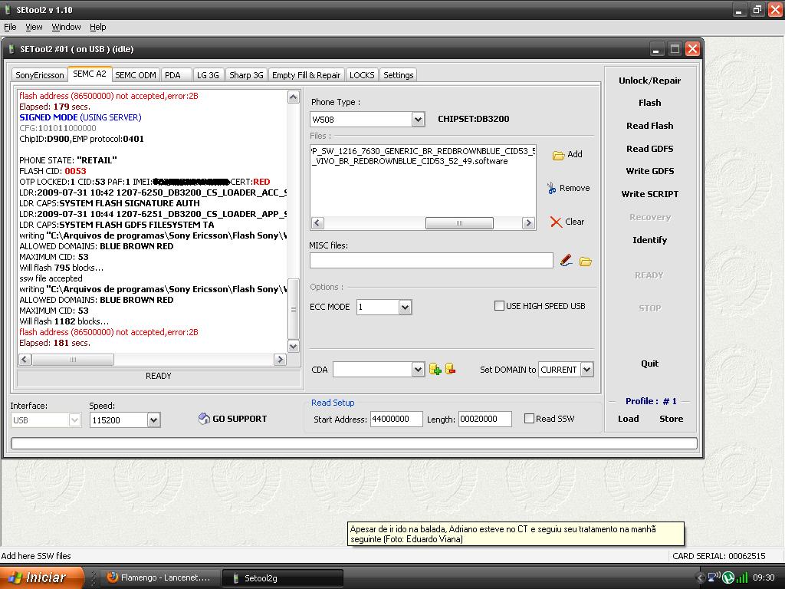
Task: Click the green network signal tray icon
Action: [x=742, y=577]
